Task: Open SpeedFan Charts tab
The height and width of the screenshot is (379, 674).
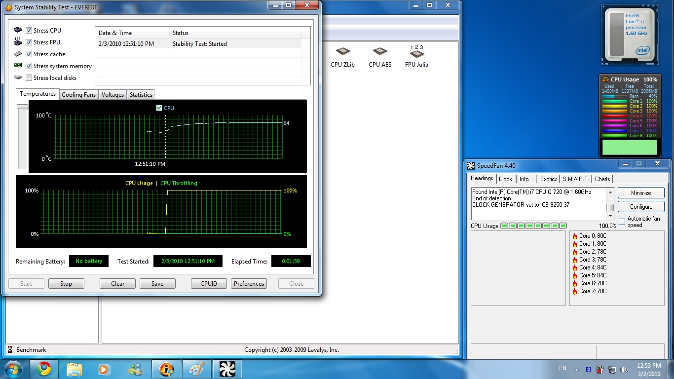Action: pyautogui.click(x=602, y=179)
